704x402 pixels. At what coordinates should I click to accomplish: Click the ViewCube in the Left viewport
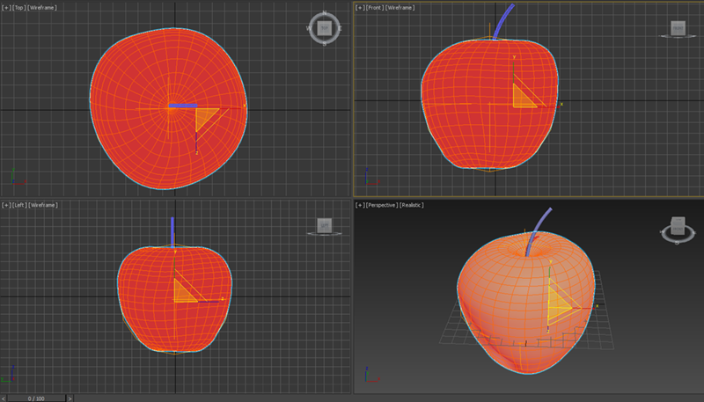tap(324, 225)
